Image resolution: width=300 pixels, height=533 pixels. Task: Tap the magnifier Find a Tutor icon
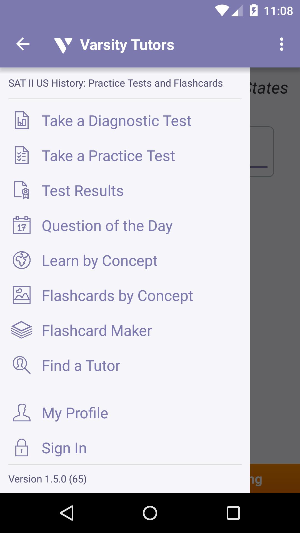coord(22,365)
